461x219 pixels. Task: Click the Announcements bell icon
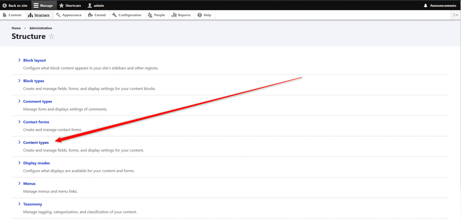point(426,6)
